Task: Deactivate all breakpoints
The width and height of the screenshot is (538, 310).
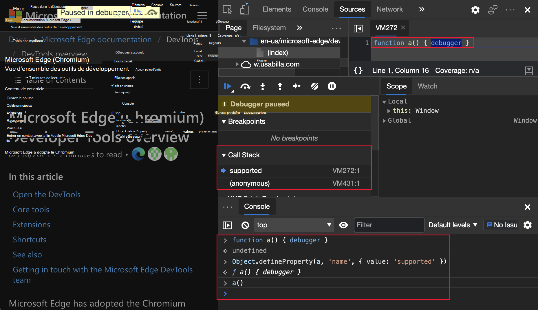Action: [314, 86]
